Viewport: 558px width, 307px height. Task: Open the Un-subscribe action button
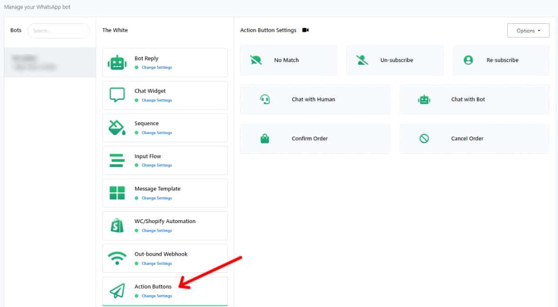tap(395, 60)
